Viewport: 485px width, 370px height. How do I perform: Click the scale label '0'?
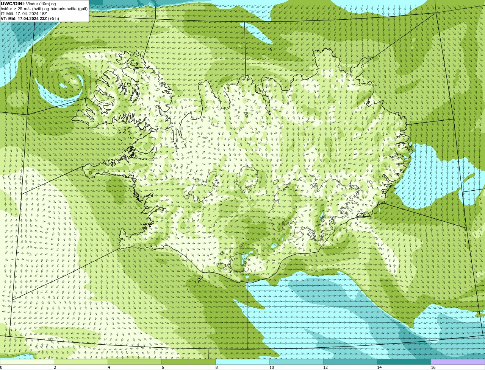point(2,367)
